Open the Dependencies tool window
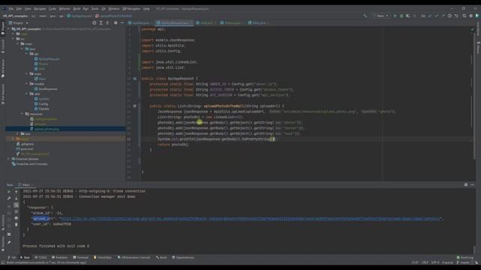481x270 pixels. [183, 257]
